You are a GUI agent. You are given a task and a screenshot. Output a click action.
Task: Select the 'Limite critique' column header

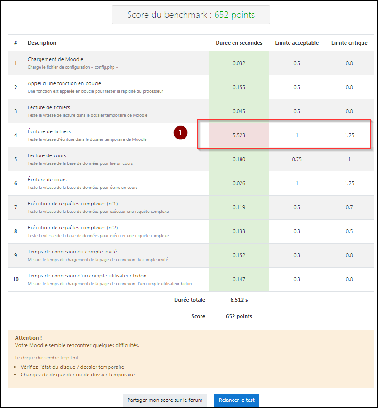coord(349,43)
